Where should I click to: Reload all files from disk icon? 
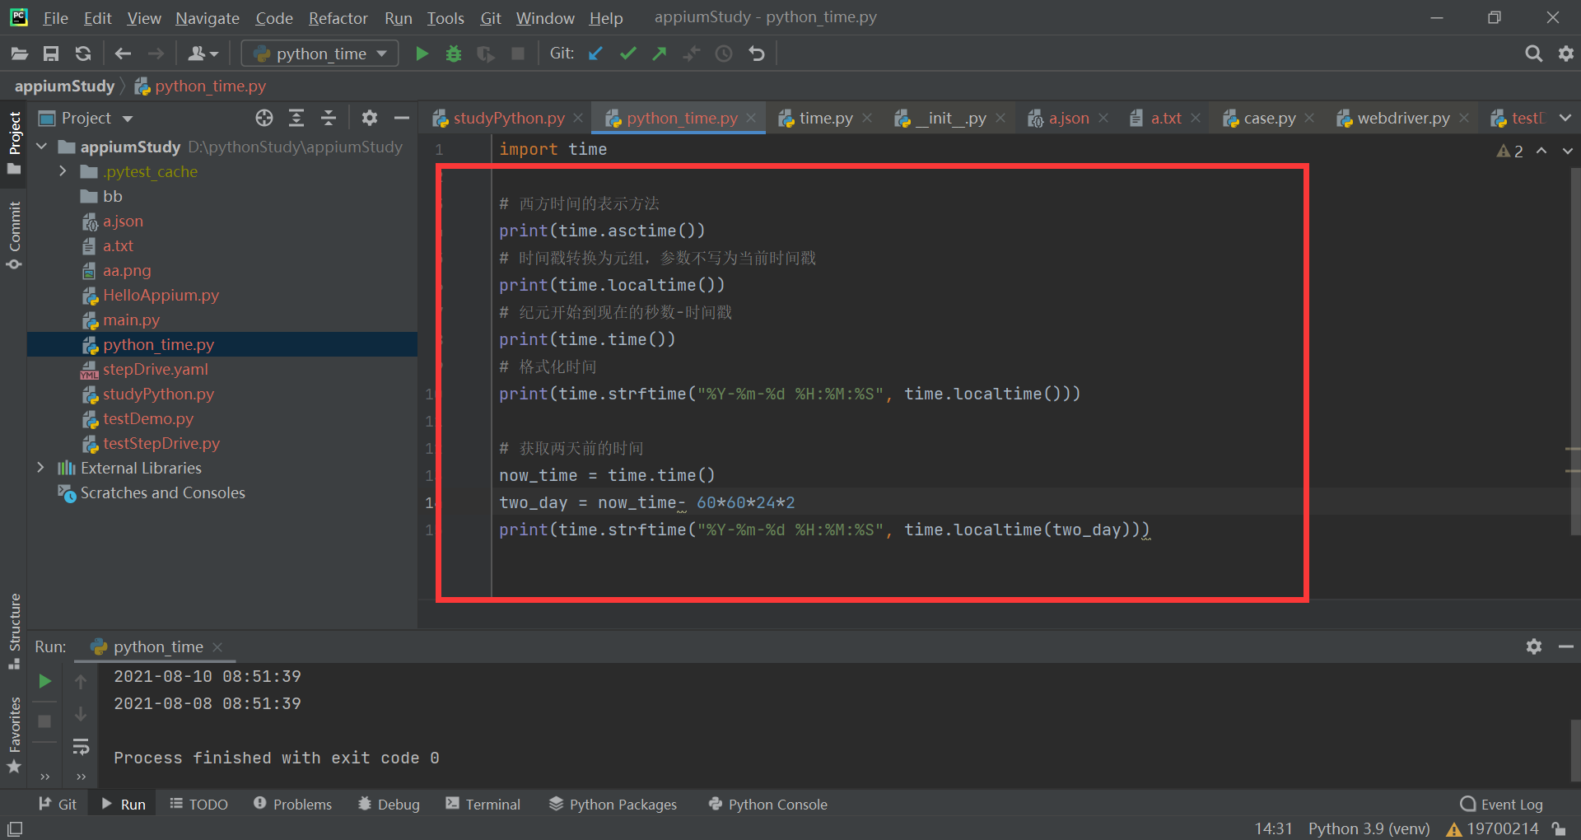pyautogui.click(x=83, y=54)
